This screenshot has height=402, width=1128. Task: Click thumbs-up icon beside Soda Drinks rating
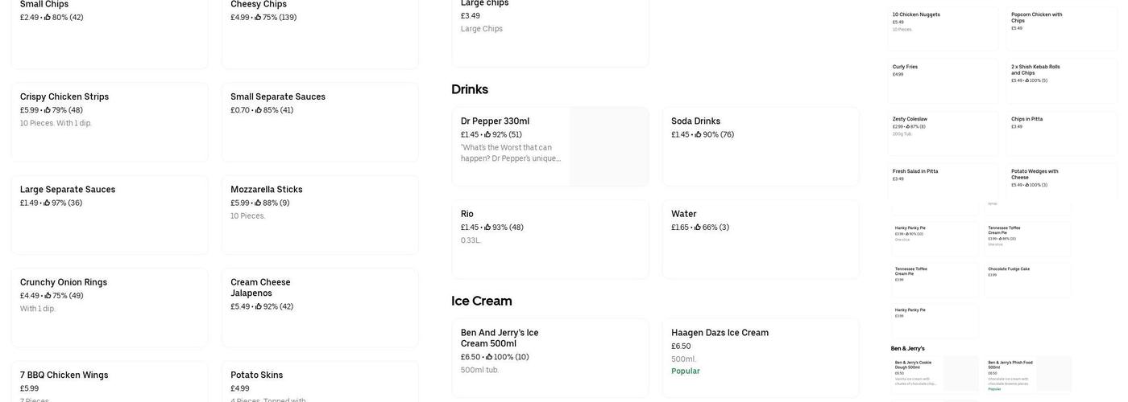pyautogui.click(x=698, y=135)
